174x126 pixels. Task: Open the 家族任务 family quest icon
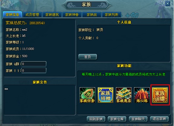click(x=87, y=95)
